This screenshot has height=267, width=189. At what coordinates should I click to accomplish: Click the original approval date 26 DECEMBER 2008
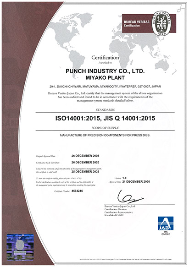click(x=85, y=156)
